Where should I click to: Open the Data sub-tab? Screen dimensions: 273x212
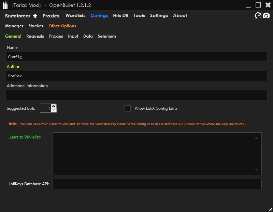[x=88, y=36]
